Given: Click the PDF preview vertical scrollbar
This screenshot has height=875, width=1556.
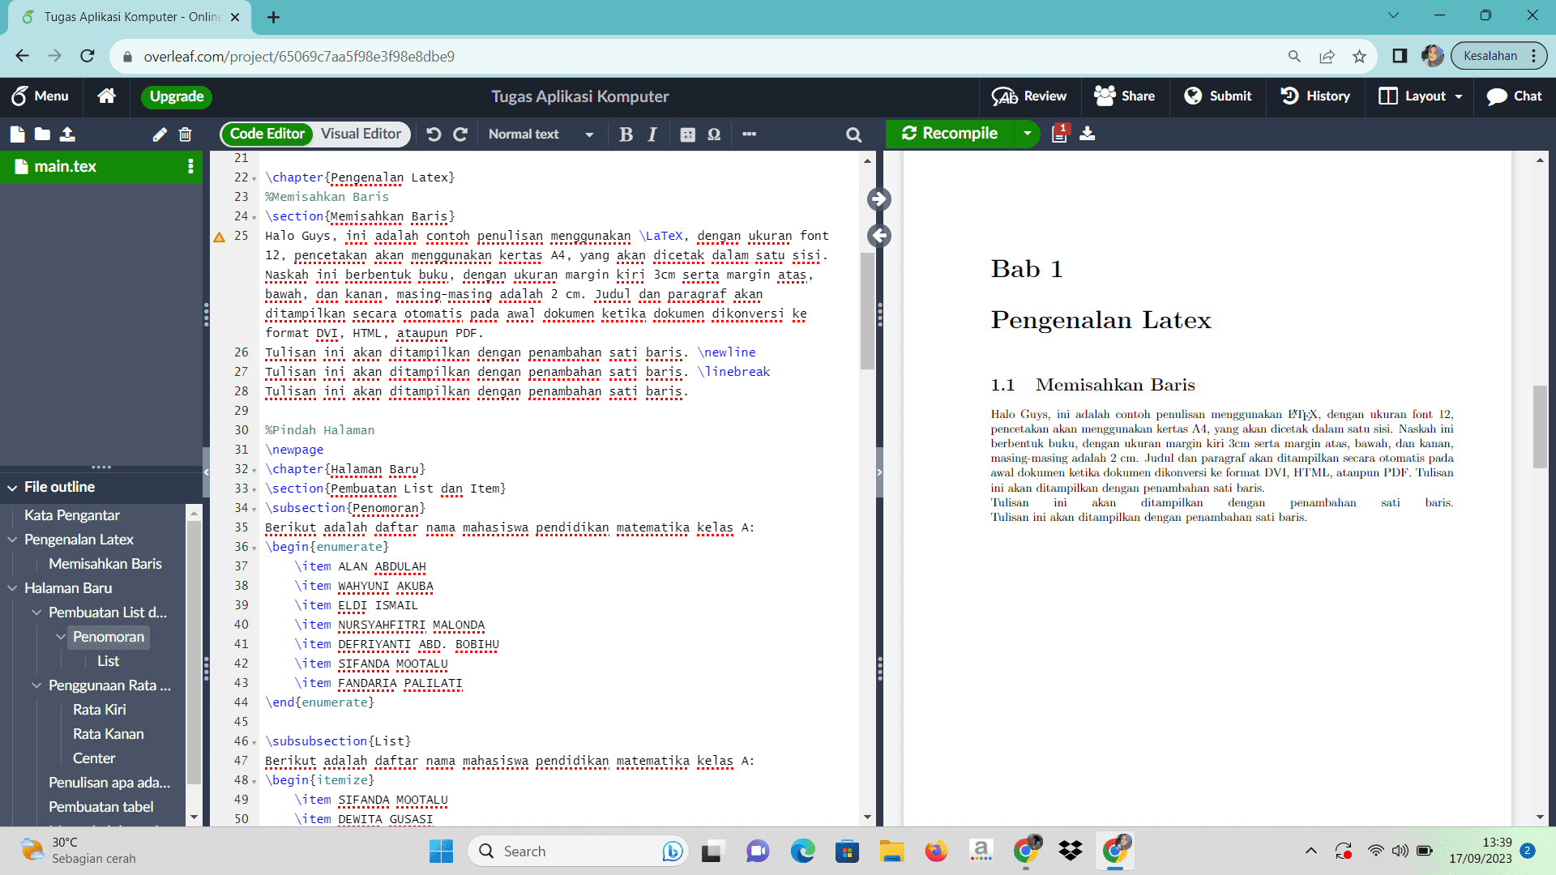Looking at the screenshot, I should point(1540,427).
